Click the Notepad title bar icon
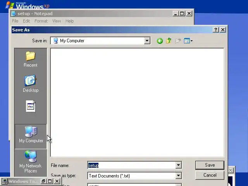 tap(14, 14)
